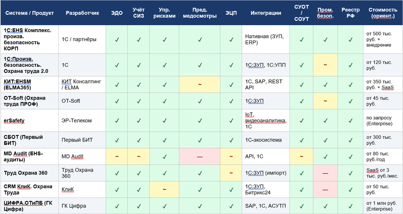
Task: Click the 'Разработчик' column header
Action: pos(82,13)
